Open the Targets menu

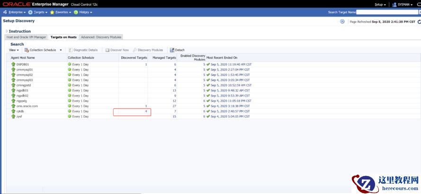coord(37,12)
